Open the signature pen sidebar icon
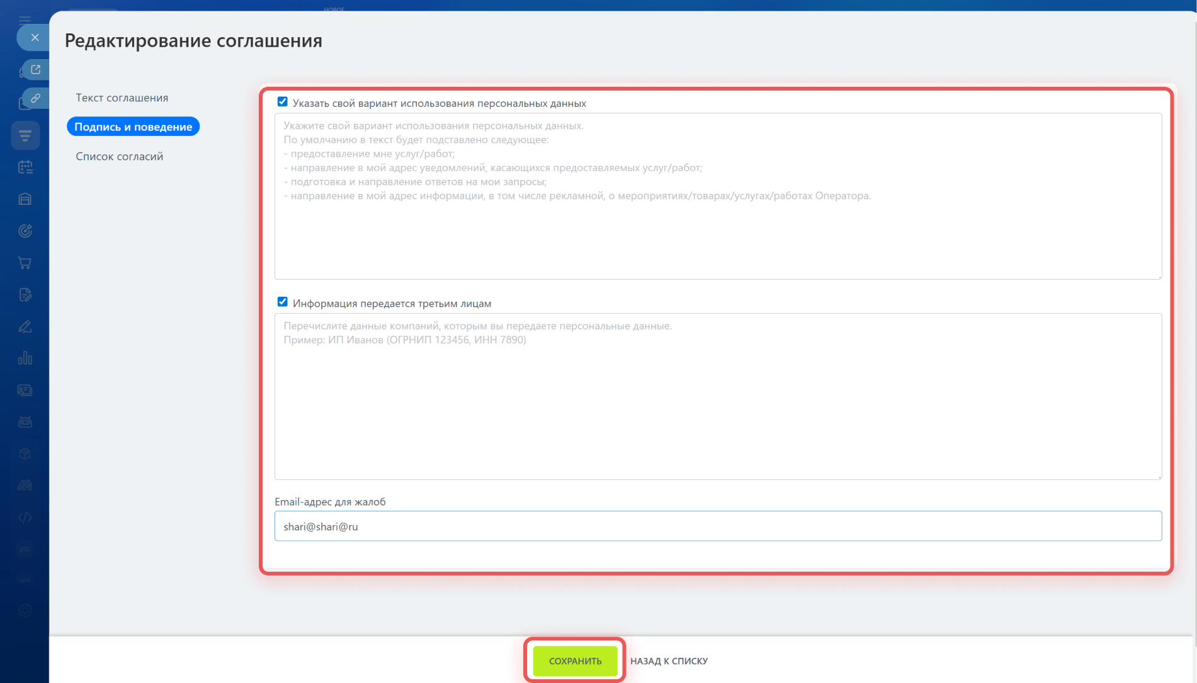 [25, 327]
